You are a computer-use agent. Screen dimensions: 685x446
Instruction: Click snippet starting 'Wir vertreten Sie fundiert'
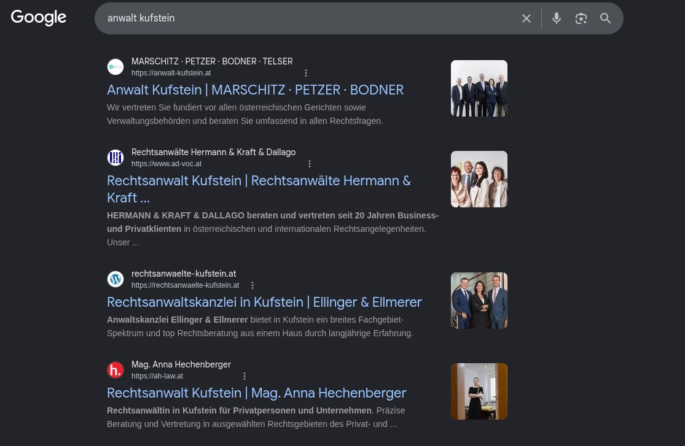coord(245,114)
